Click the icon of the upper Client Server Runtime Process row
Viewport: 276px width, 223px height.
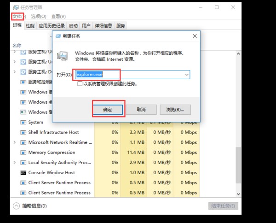23,183
